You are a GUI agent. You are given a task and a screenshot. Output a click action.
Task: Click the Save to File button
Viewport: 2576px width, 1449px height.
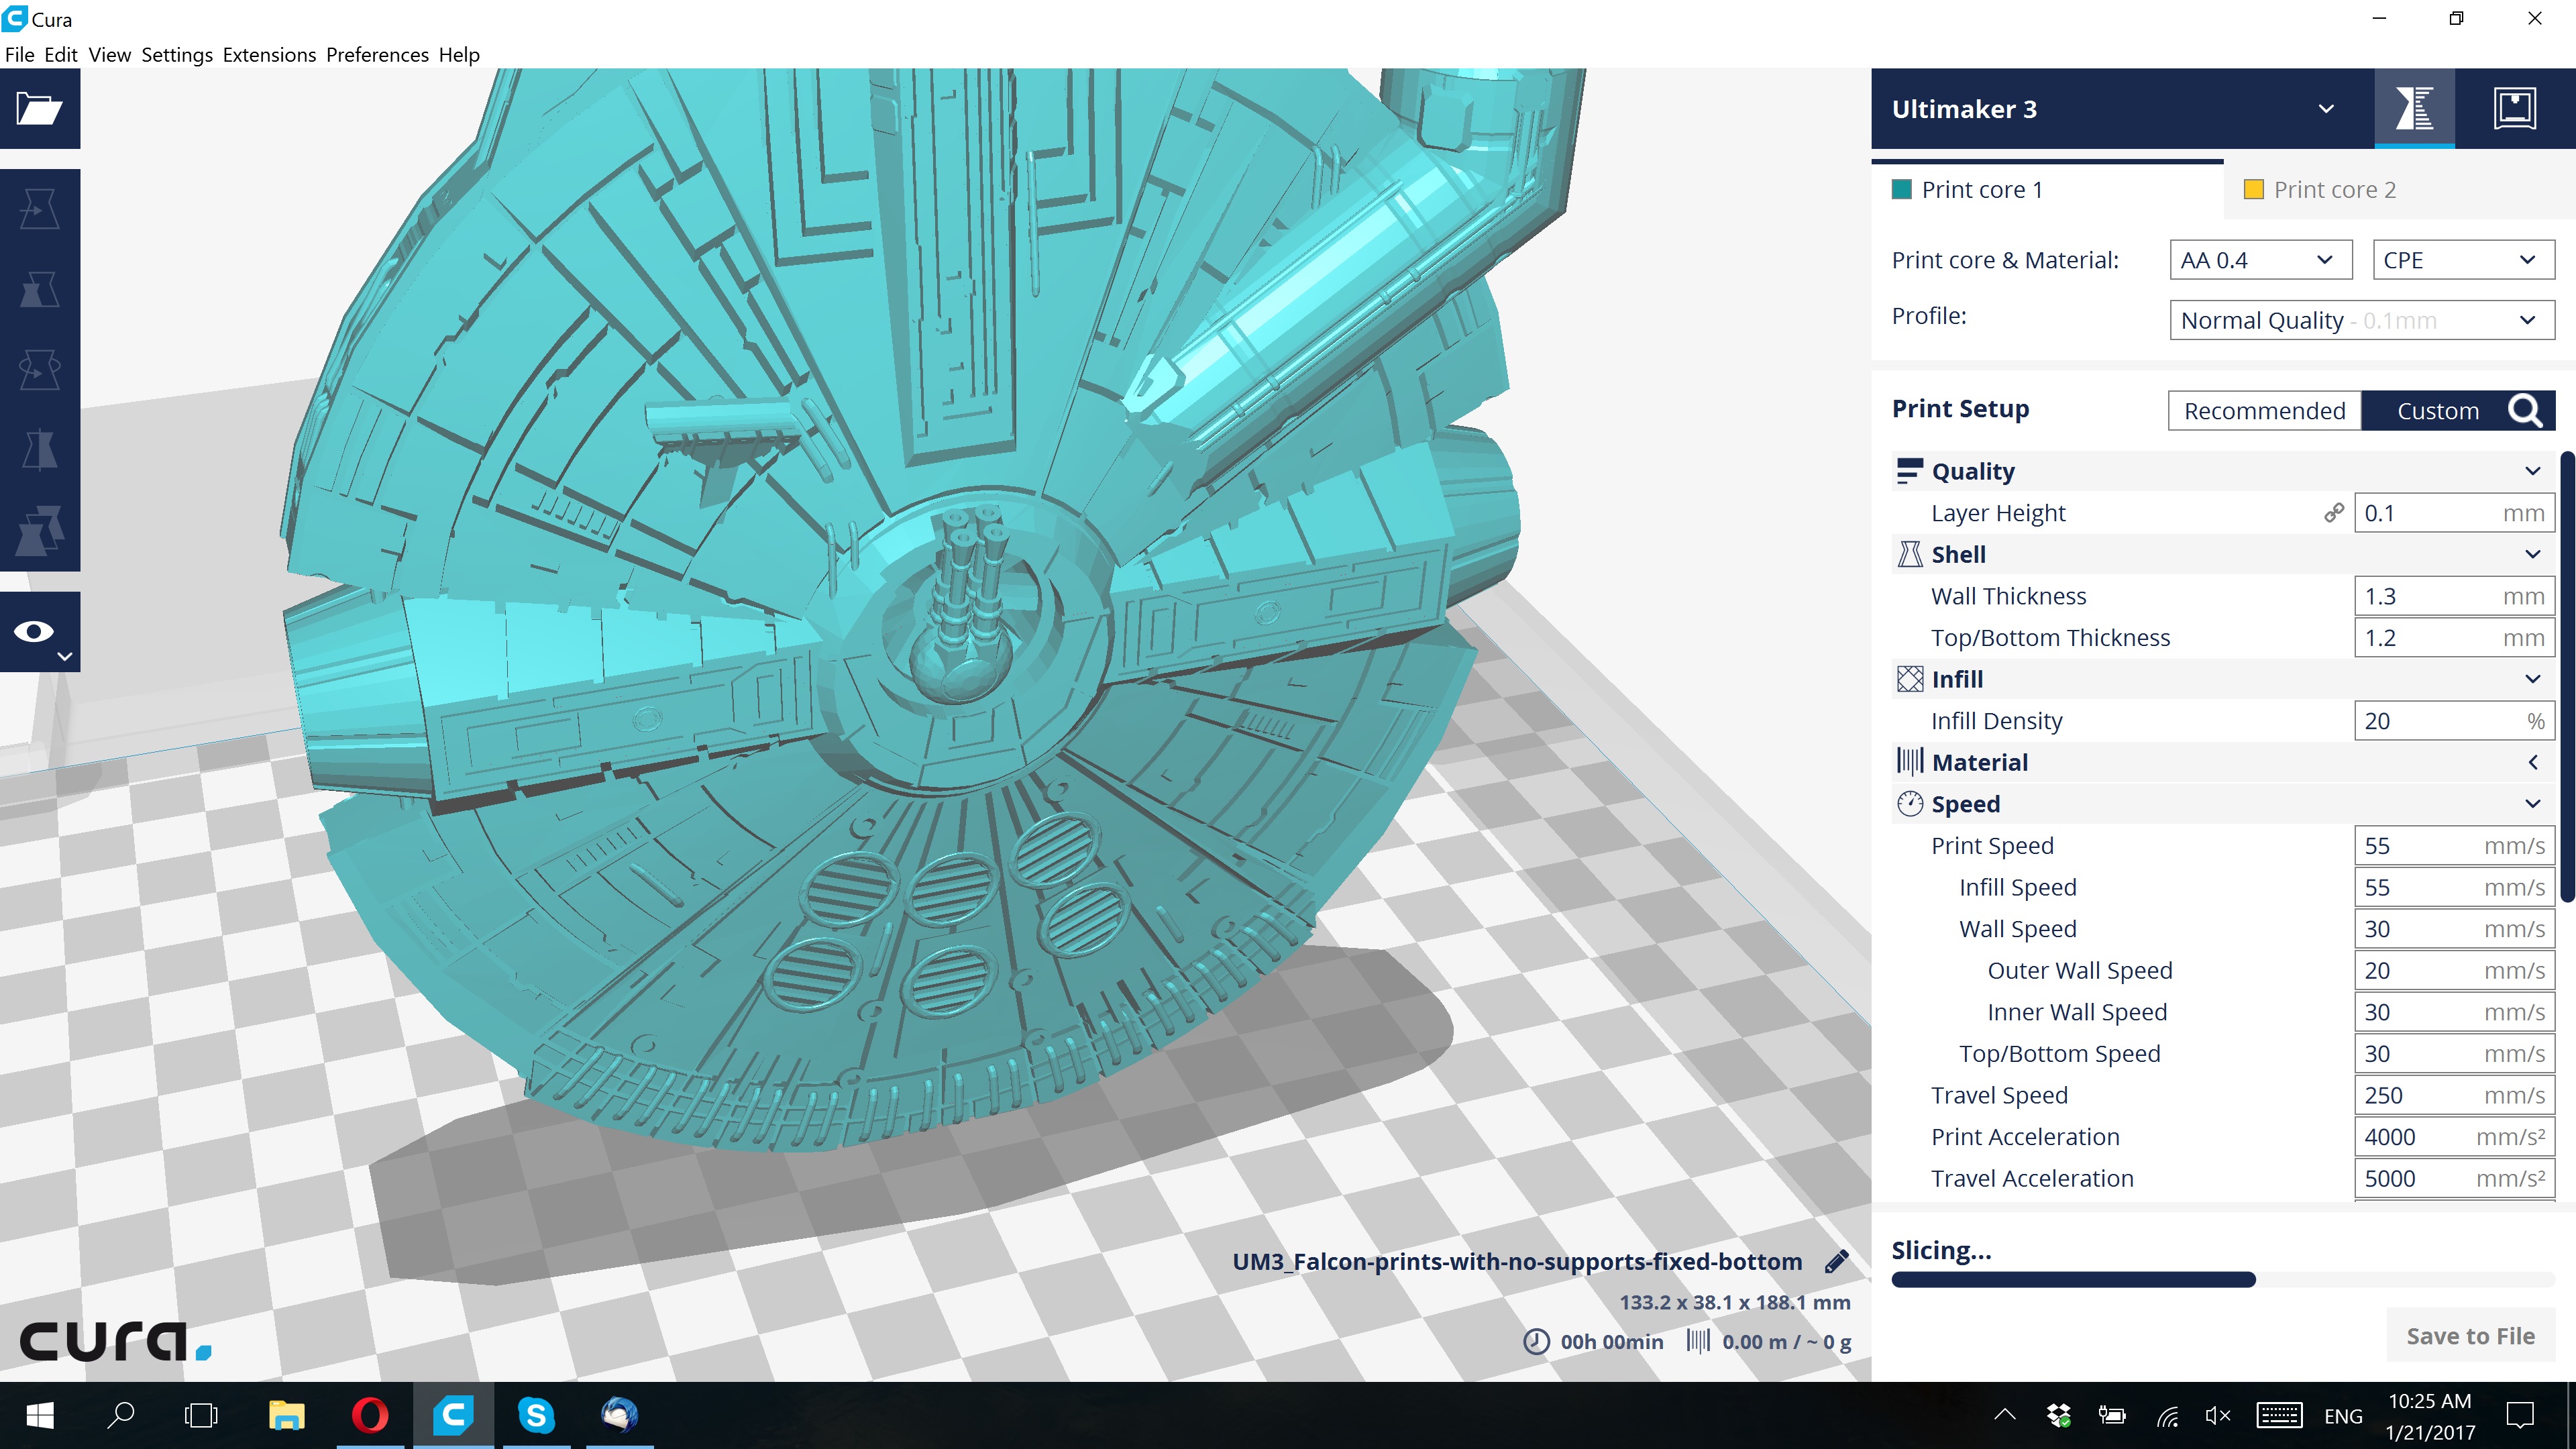tap(2469, 1336)
